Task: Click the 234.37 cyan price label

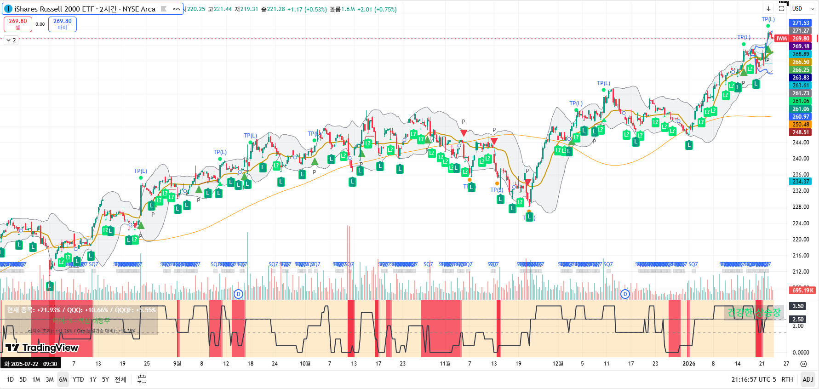Action: (x=801, y=182)
